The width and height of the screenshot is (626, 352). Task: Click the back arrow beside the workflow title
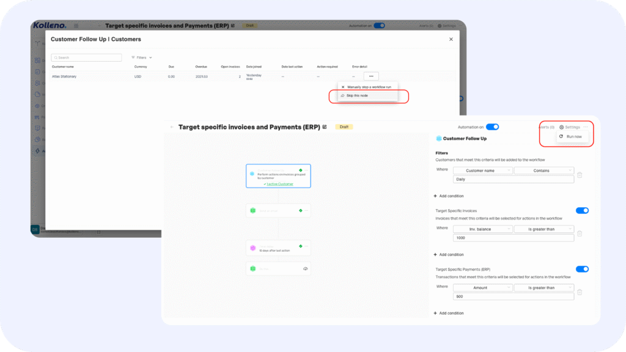coord(172,127)
